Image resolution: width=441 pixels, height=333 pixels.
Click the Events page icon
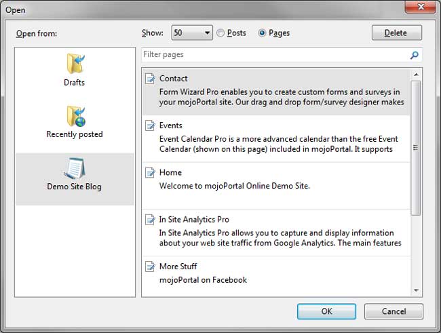[151, 125]
